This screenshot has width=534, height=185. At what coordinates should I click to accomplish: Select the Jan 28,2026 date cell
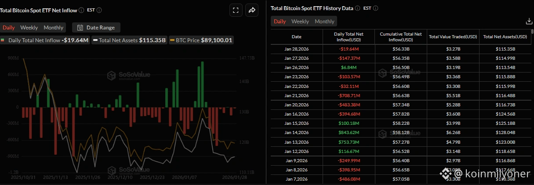pos(297,49)
